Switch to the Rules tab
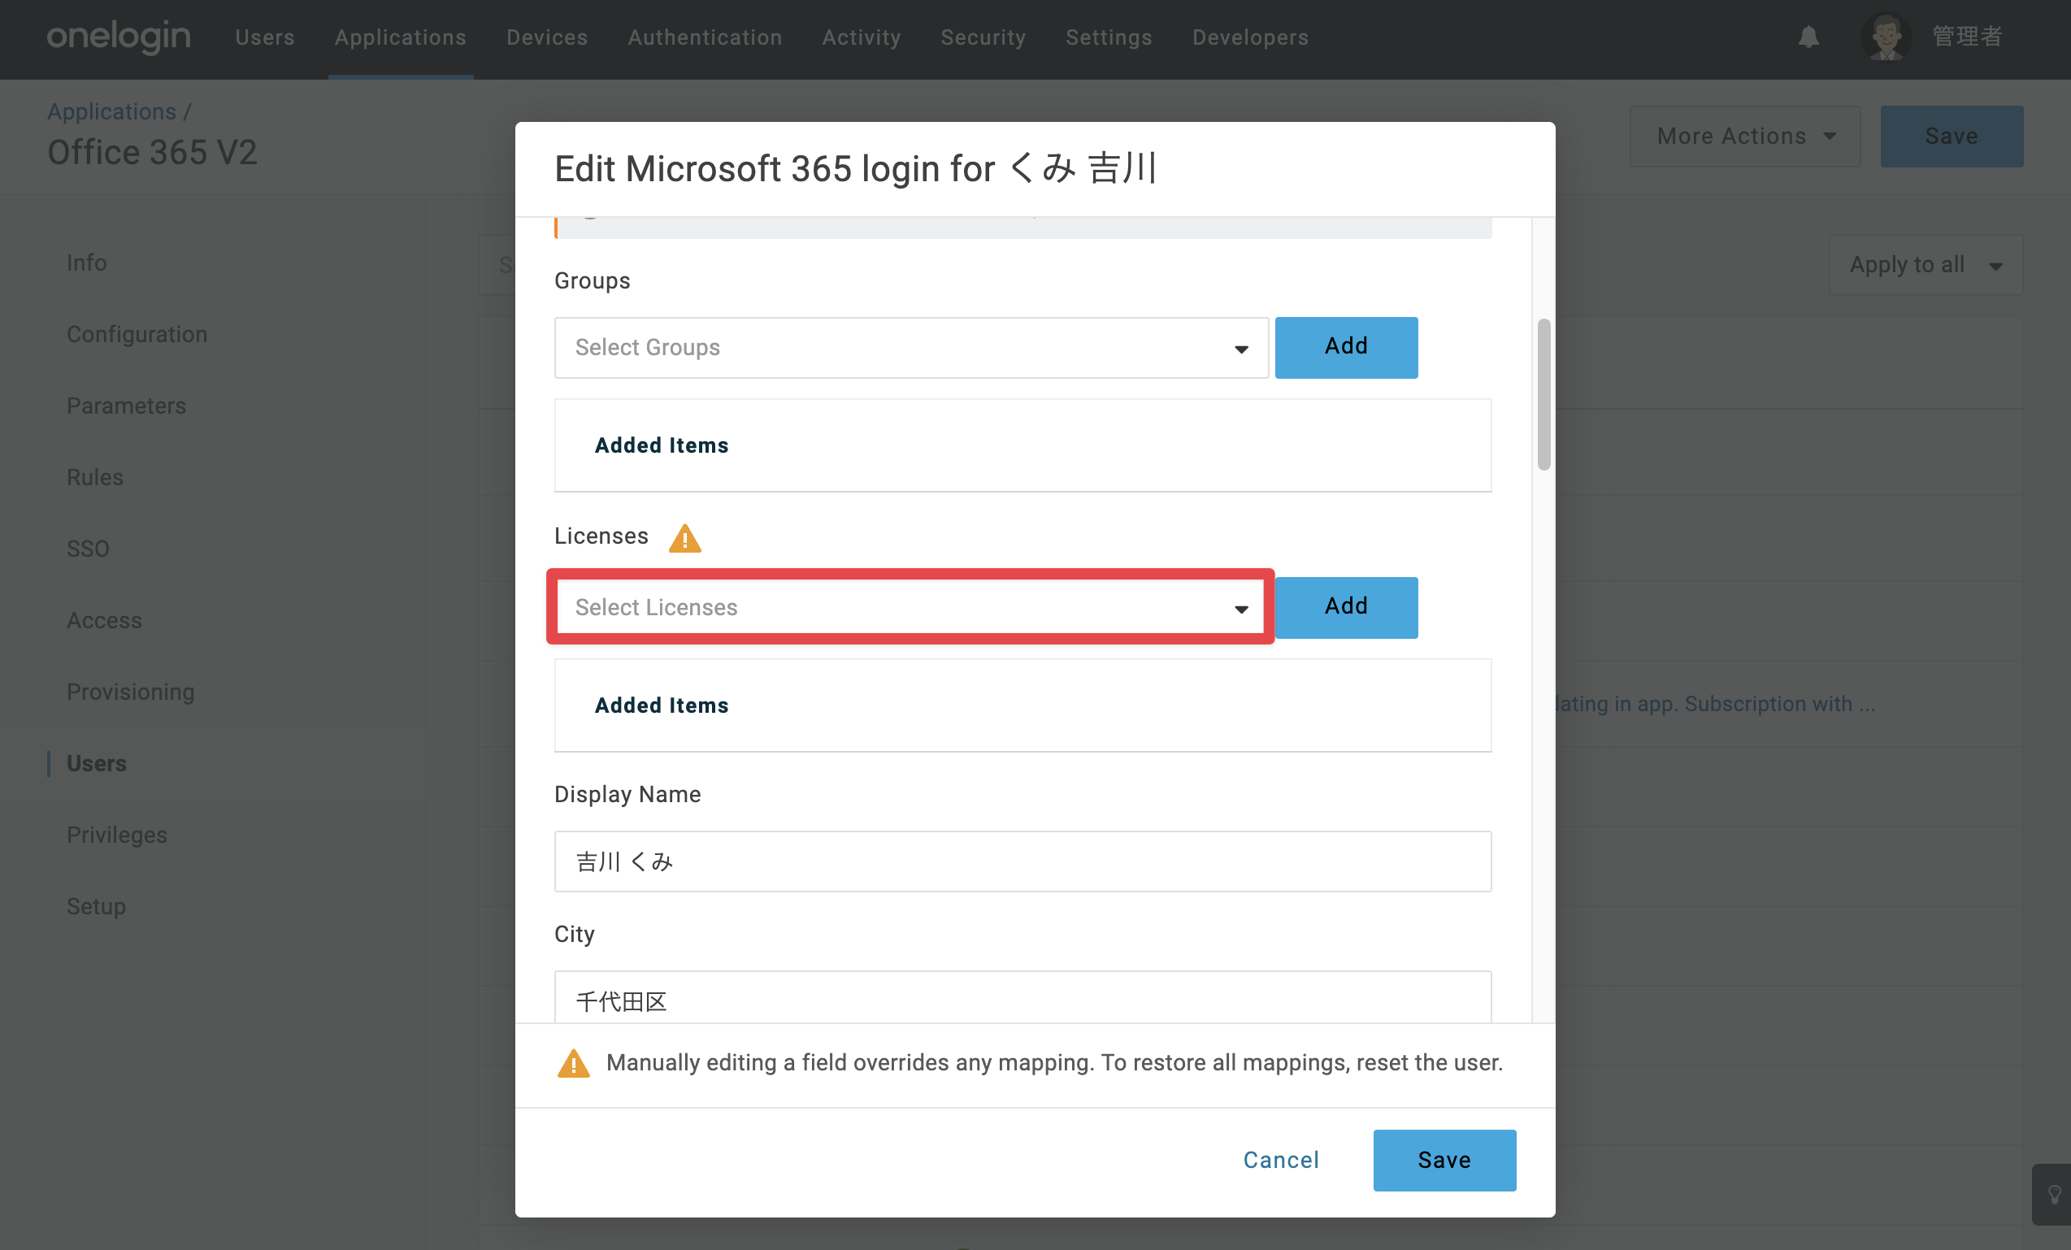Image resolution: width=2071 pixels, height=1250 pixels. click(x=95, y=477)
